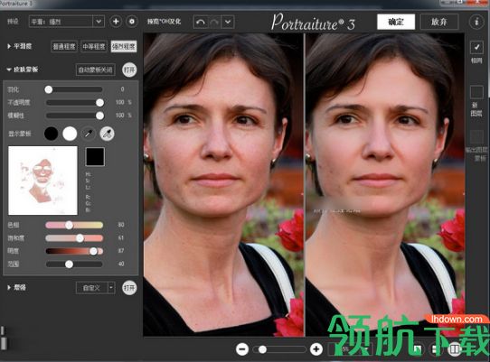The height and width of the screenshot is (362, 490).
Task: Open the preset dropdown list
Action: coord(99,22)
